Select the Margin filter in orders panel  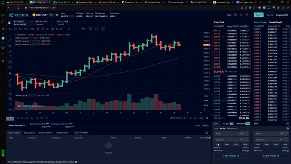click(x=85, y=133)
